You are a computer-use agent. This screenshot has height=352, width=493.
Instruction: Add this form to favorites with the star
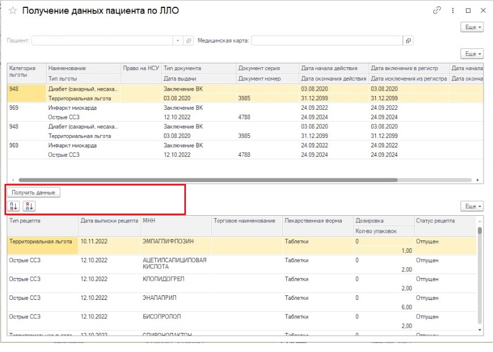pyautogui.click(x=12, y=11)
